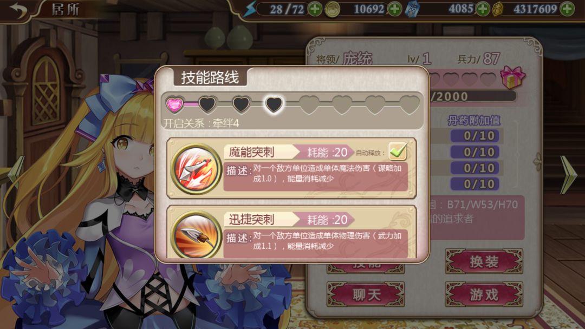Add tickets with the 4085 plus button
The width and height of the screenshot is (585, 329).
483,9
